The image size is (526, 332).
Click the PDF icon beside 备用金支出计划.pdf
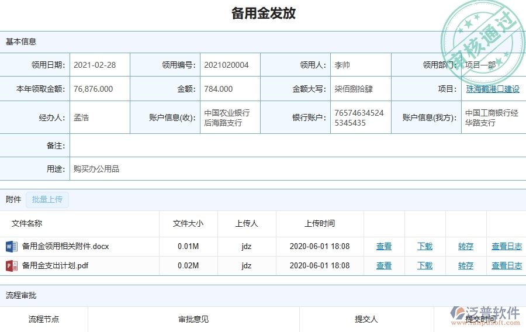coord(12,266)
